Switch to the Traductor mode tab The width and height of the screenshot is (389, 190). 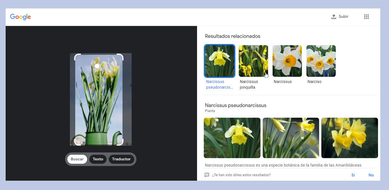122,159
